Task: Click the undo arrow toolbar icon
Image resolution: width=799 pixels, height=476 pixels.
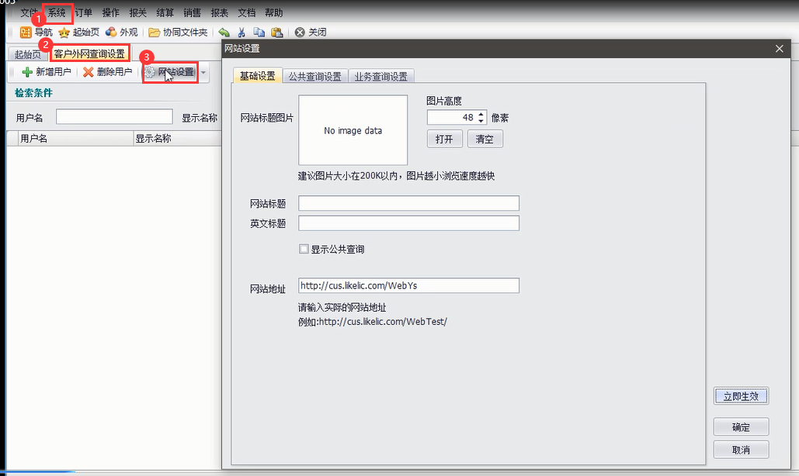Action: click(224, 33)
